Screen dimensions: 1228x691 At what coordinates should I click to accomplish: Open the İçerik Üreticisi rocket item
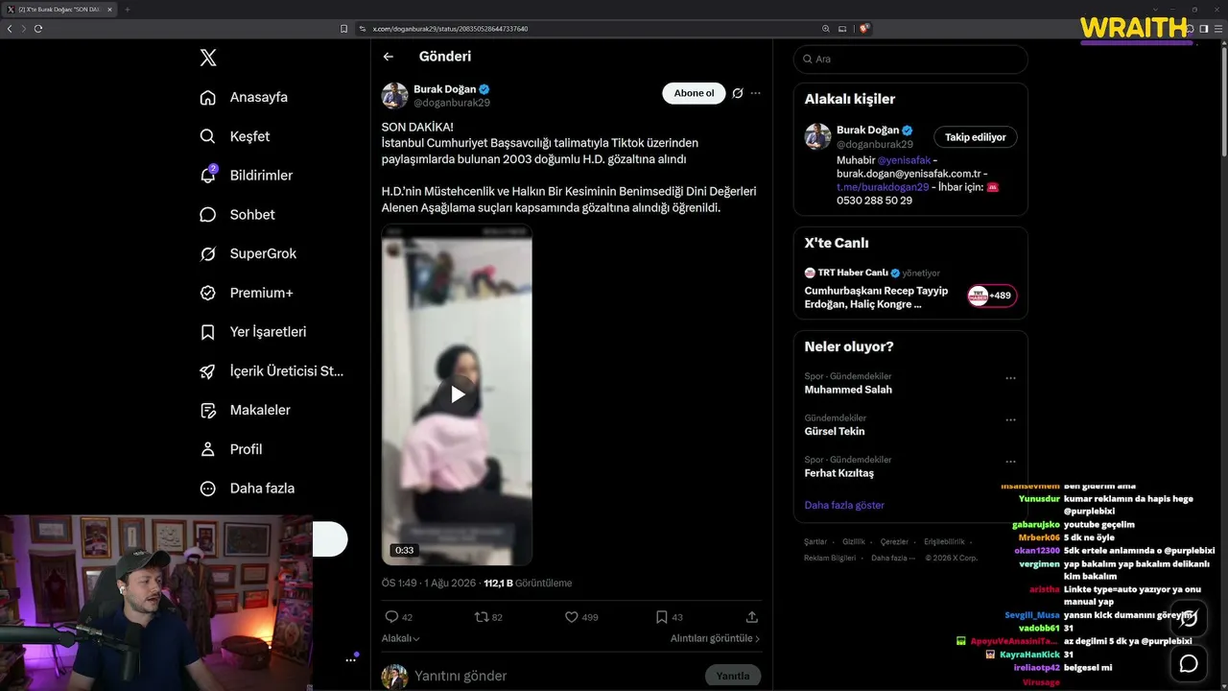[x=271, y=371]
